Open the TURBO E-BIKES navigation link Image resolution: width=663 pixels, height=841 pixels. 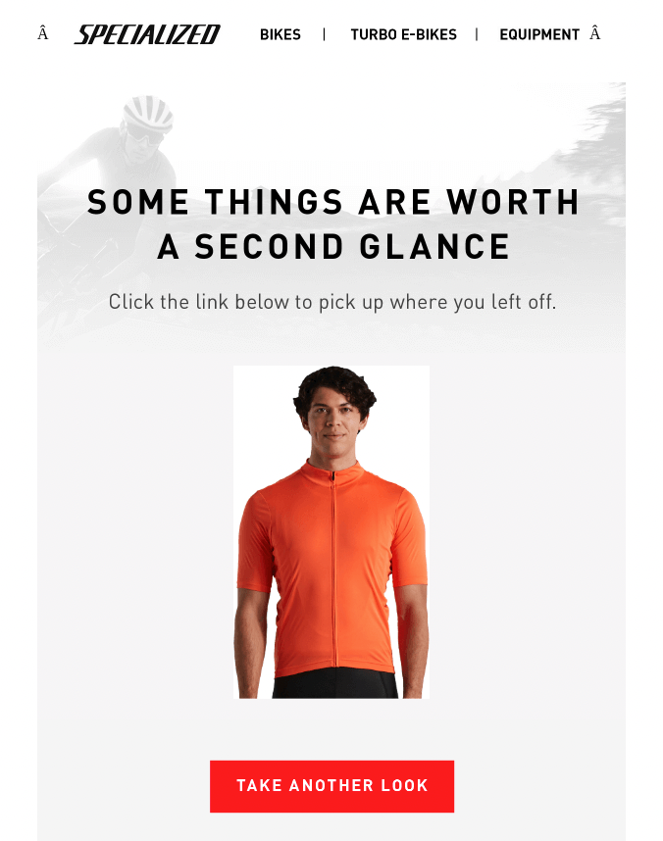coord(404,35)
